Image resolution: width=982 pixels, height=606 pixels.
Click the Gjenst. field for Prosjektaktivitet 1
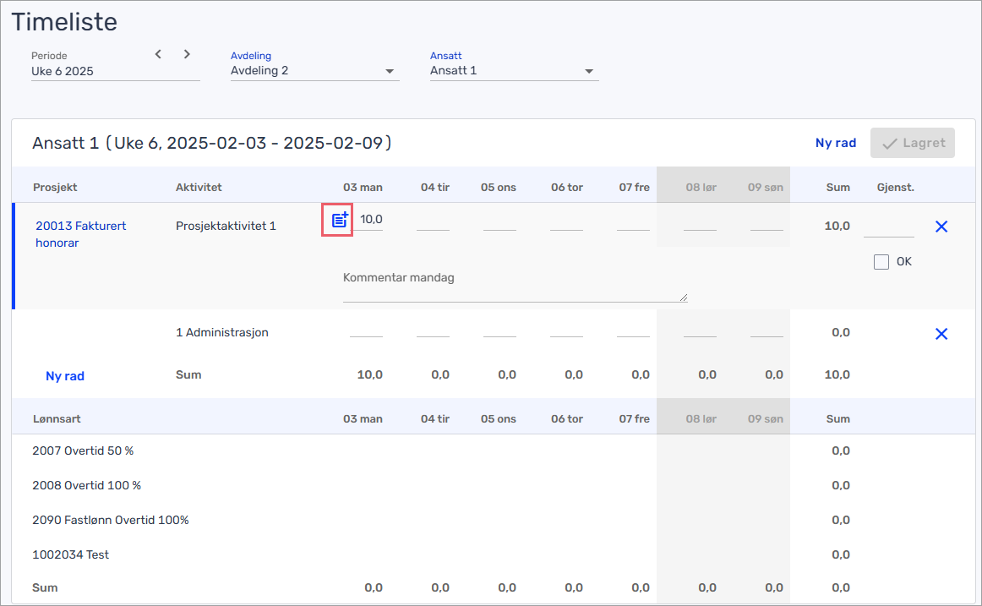click(x=889, y=227)
